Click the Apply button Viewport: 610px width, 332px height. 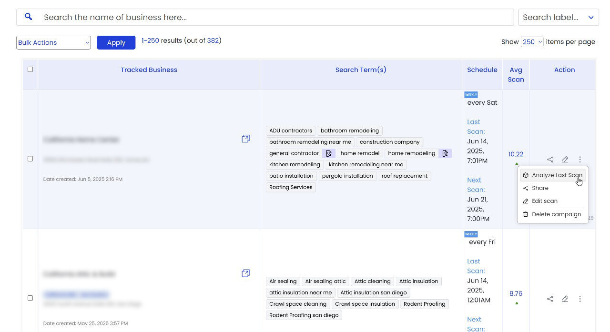coord(116,42)
